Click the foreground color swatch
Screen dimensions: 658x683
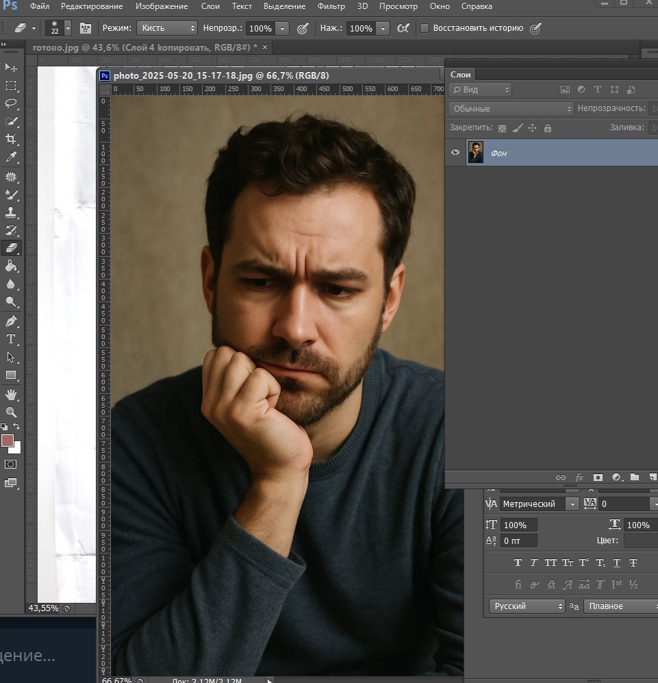tap(7, 440)
